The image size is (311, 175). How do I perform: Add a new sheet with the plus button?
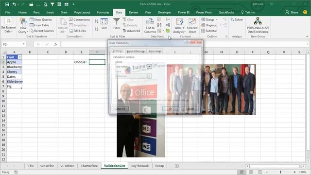click(177, 166)
